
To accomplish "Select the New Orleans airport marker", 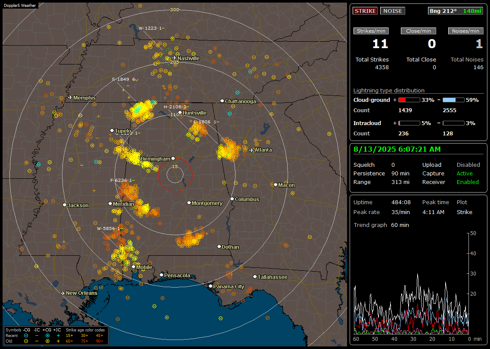I will pos(63,293).
